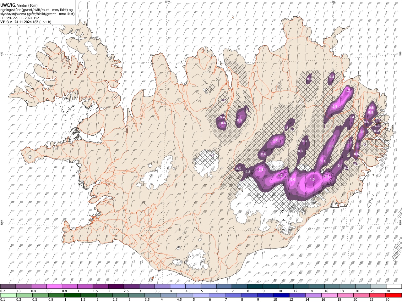Viewport: 402px width, 302px height.
Task: Click the 'IT: Fös. 22. 11. 2024 15Z' line
Action: tap(20, 18)
